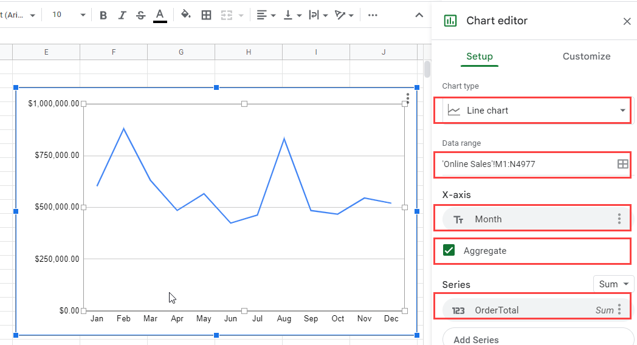
Task: Apply strikethrough formatting
Action: [x=140, y=15]
